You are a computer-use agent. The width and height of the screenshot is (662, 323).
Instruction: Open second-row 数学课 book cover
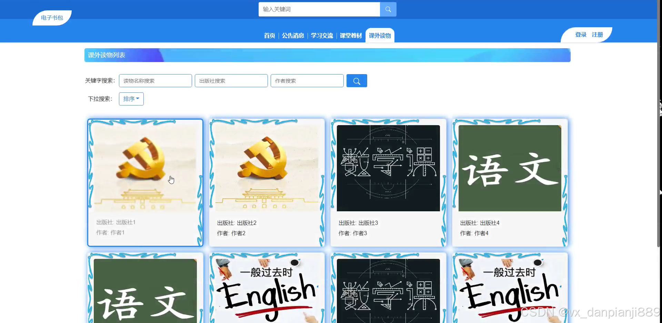(x=388, y=291)
